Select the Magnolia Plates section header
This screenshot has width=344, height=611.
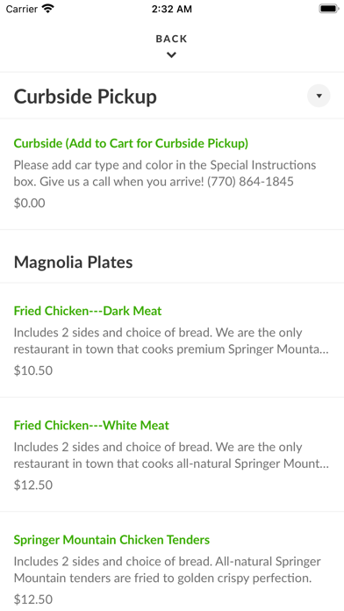point(73,262)
